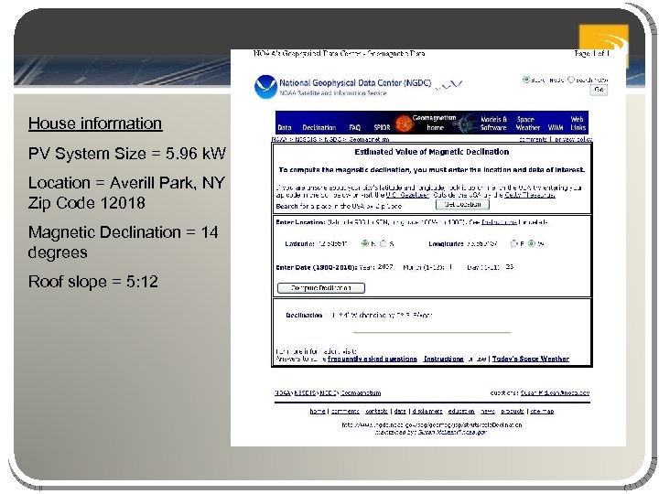Image resolution: width=659 pixels, height=494 pixels.
Task: Click the NOAA circular bird logo
Action: point(265,87)
